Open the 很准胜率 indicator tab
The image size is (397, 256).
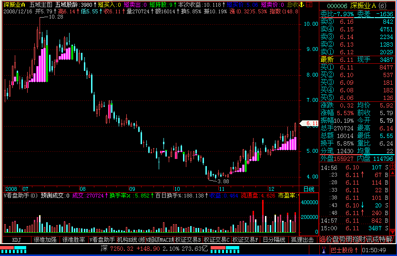pos(74,239)
